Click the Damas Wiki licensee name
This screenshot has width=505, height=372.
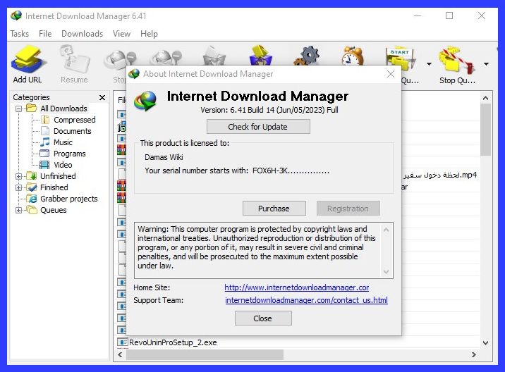coord(164,157)
